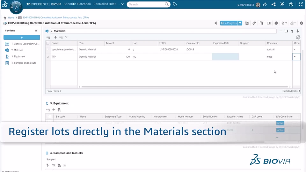Image resolution: width=306 pixels, height=172 pixels.
Task: Open the social network share icon
Action: pyautogui.click(x=273, y=4)
